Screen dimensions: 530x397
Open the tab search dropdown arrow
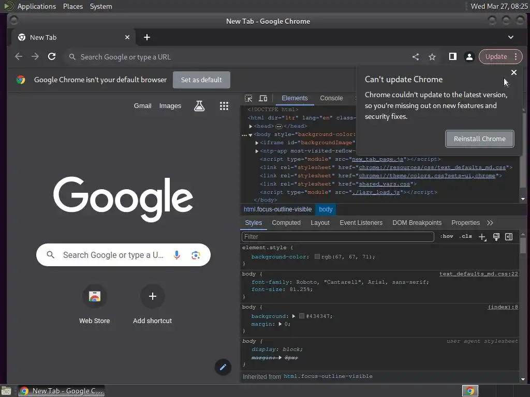click(x=511, y=37)
